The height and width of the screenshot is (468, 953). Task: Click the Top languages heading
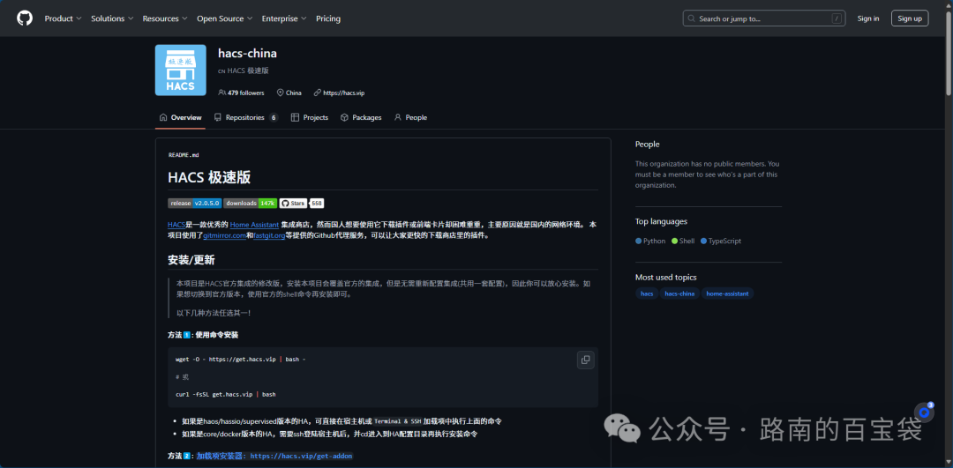[661, 221]
